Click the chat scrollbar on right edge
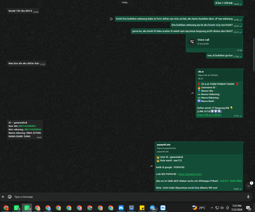 [254, 55]
